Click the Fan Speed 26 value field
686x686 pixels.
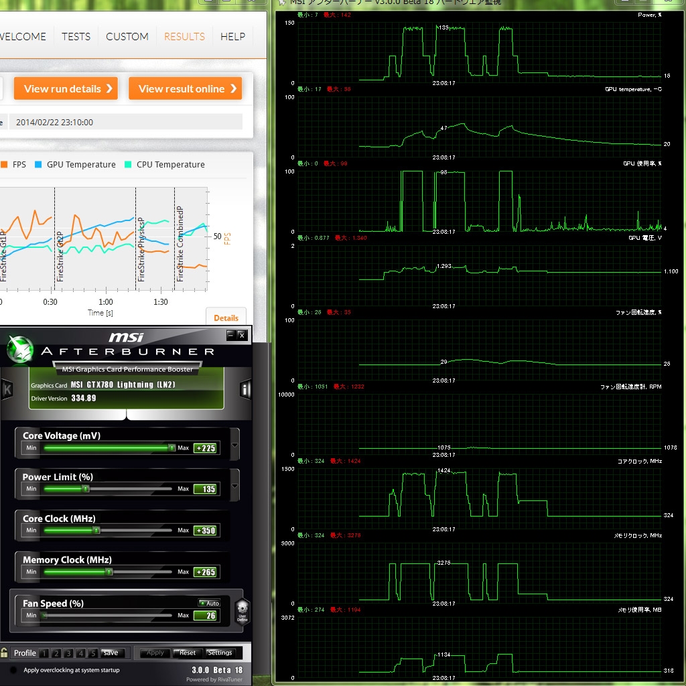[206, 616]
